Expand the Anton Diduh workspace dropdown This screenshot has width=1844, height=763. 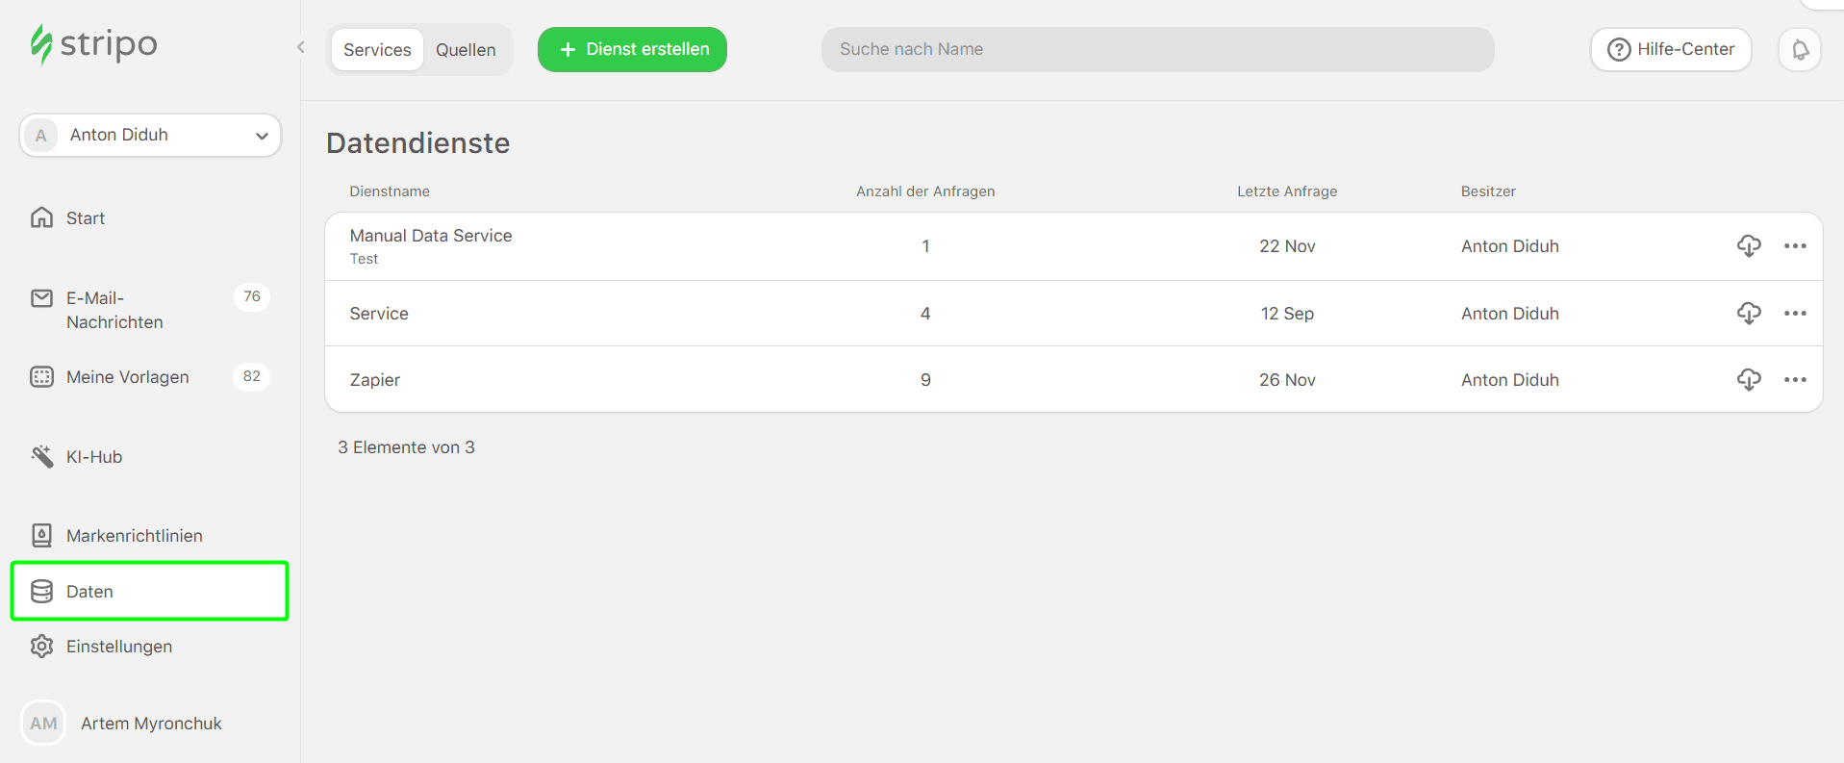[150, 136]
